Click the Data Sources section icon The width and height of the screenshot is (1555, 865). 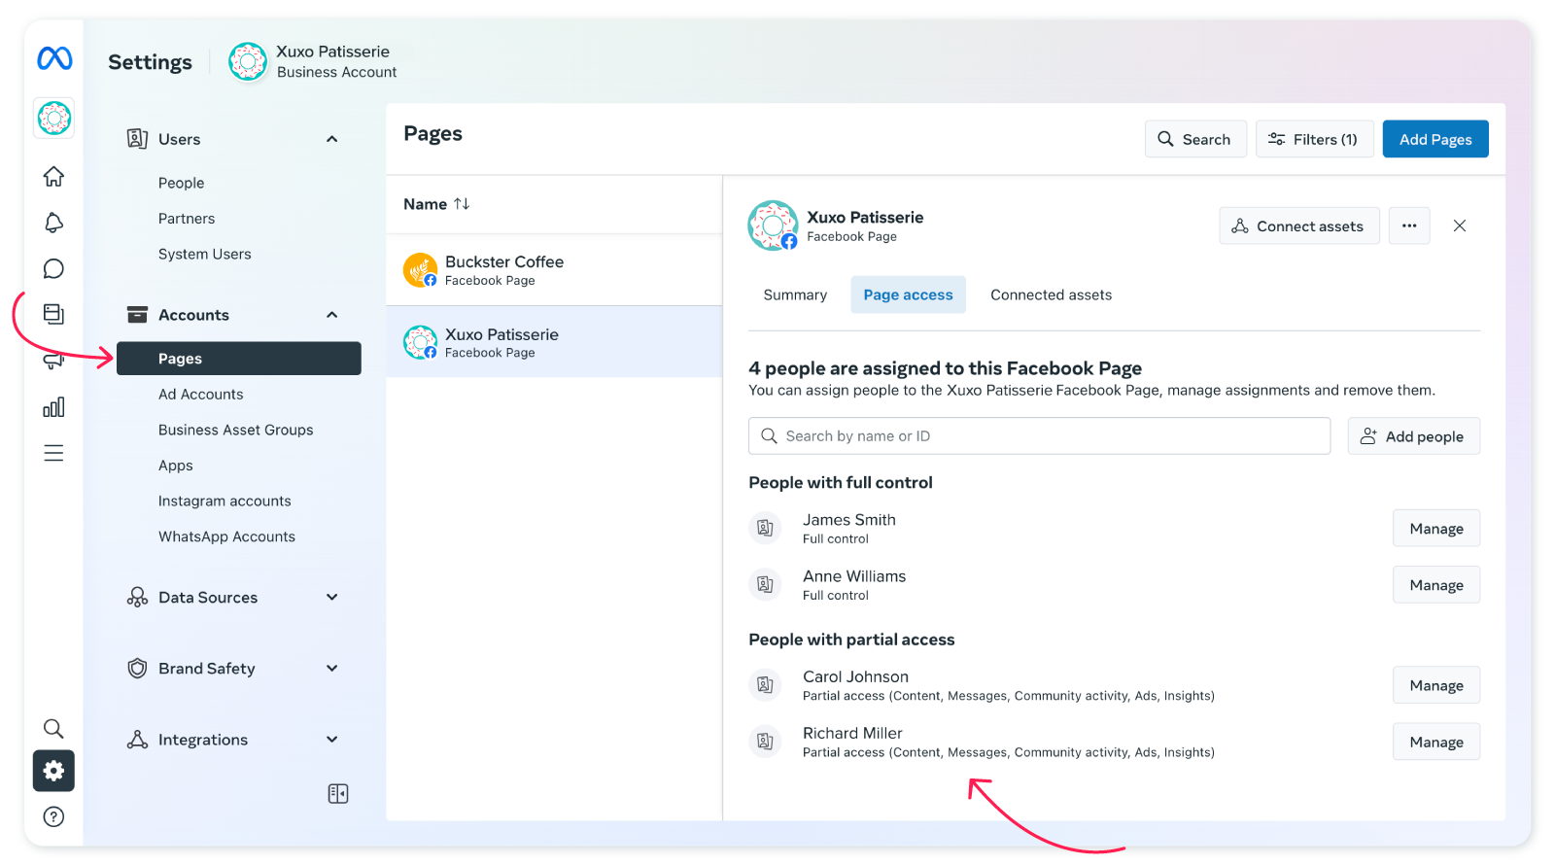pyautogui.click(x=138, y=597)
